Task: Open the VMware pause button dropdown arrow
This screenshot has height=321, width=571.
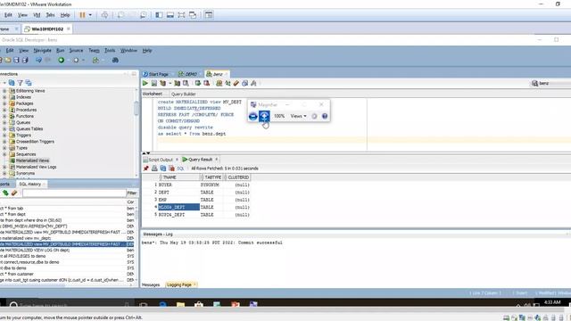Action: [90, 15]
